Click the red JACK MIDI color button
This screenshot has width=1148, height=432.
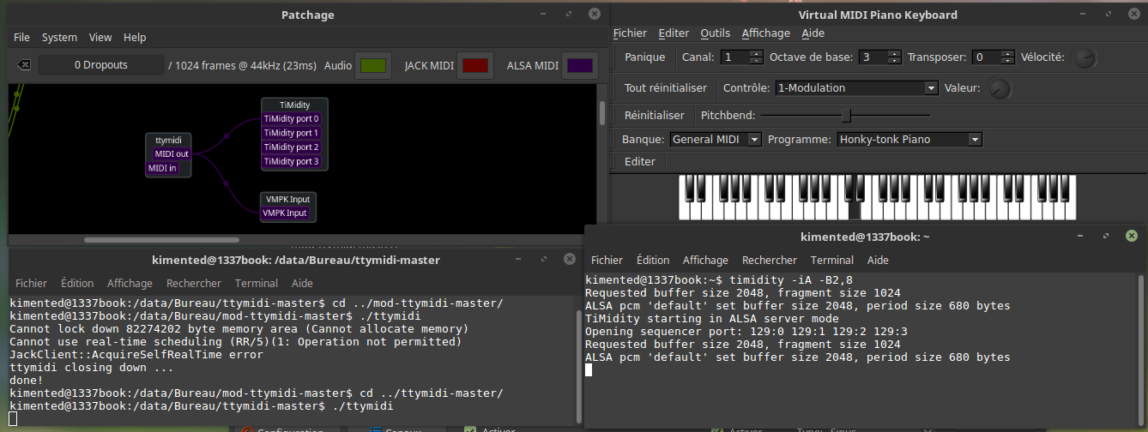(x=474, y=65)
